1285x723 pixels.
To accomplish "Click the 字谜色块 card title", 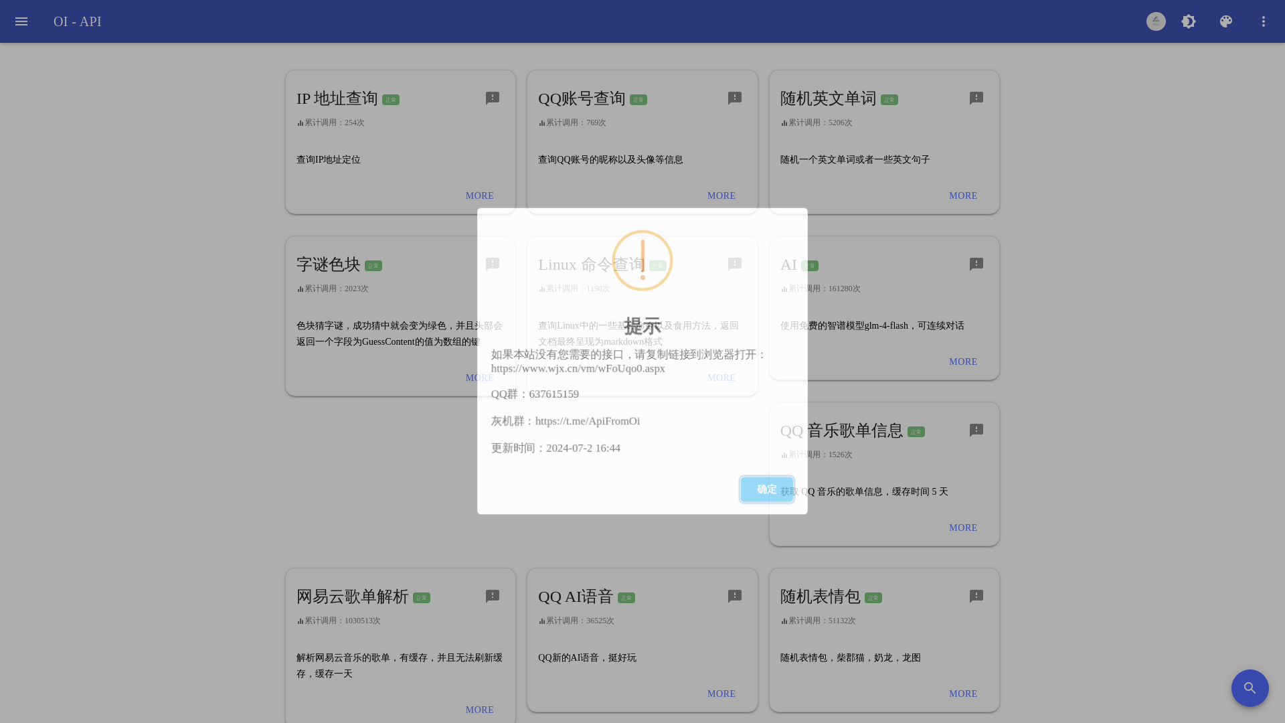I will click(x=328, y=264).
